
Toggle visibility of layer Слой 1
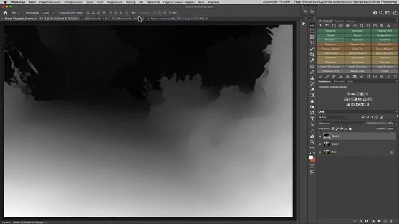tap(320, 144)
